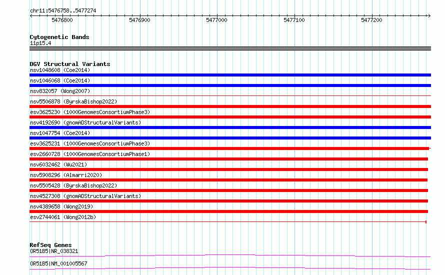Open nsv5505428 (ByrskaBishop2022) variant label
The image size is (445, 275).
click(x=73, y=185)
